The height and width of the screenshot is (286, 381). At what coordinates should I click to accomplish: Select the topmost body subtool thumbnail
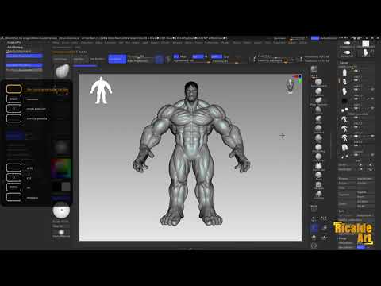pyautogui.click(x=344, y=73)
